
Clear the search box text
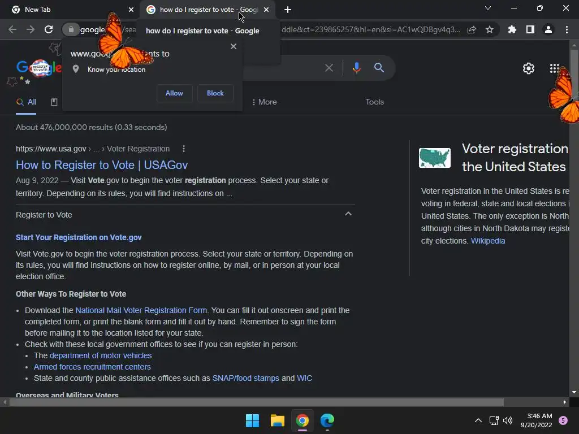point(329,68)
